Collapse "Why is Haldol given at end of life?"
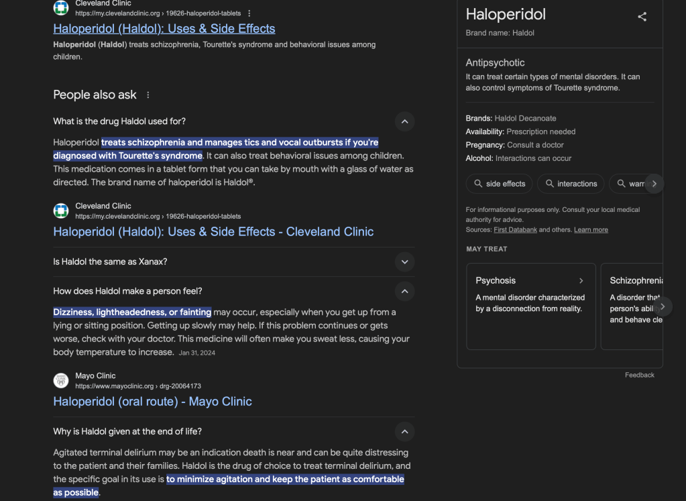 (404, 431)
